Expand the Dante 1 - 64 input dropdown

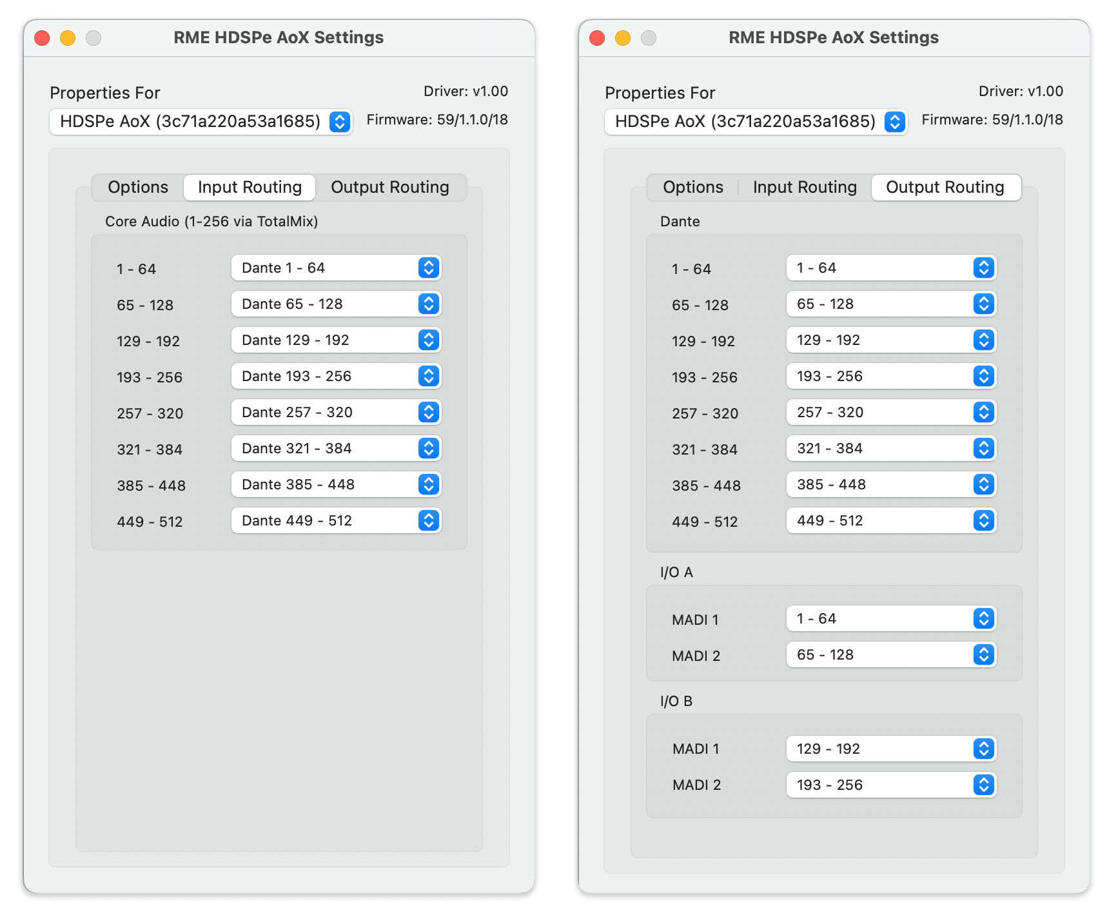[x=336, y=268]
